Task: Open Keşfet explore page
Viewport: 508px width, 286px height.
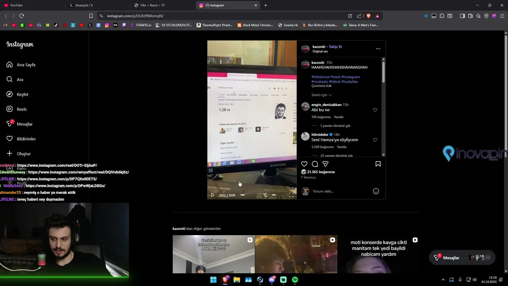Action: (x=17, y=95)
